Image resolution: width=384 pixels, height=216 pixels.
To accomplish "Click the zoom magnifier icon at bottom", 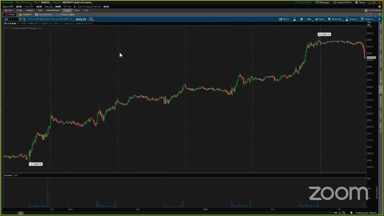I will pyautogui.click(x=343, y=213).
